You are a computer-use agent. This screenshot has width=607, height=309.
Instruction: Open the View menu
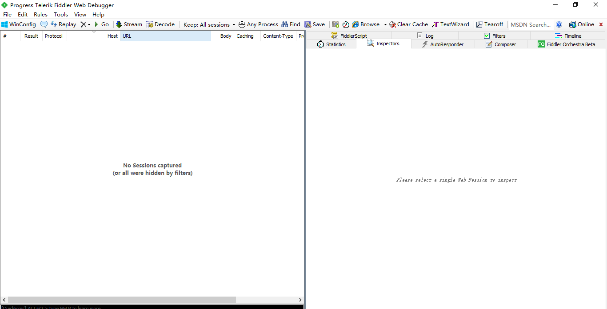[x=80, y=15]
